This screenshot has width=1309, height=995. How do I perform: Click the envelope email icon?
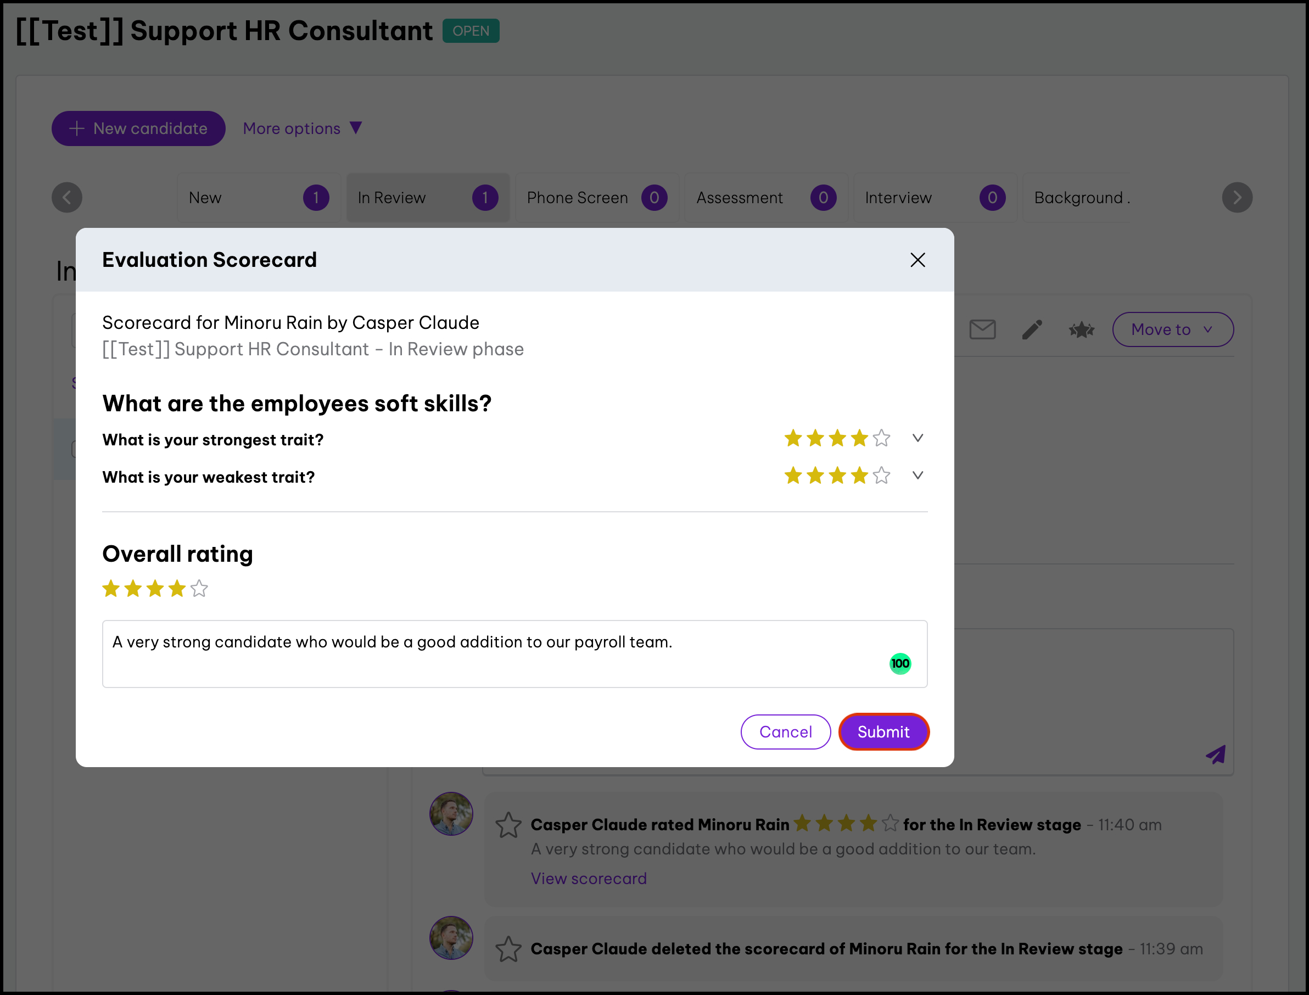point(982,329)
